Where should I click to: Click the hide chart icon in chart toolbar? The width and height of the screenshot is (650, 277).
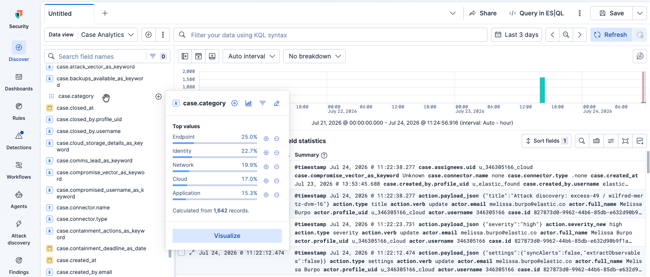click(199, 56)
